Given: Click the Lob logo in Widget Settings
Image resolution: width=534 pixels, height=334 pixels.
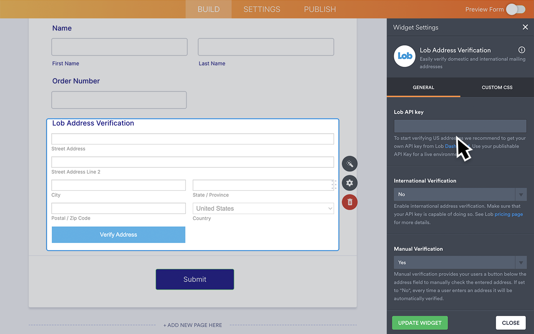Looking at the screenshot, I should pyautogui.click(x=404, y=56).
